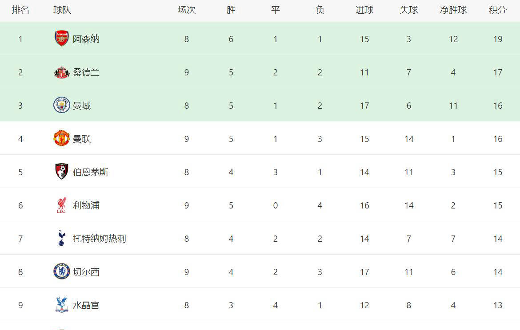Click the Bournemouth club crest icon
Screen dimensions: 520x330
click(x=62, y=172)
